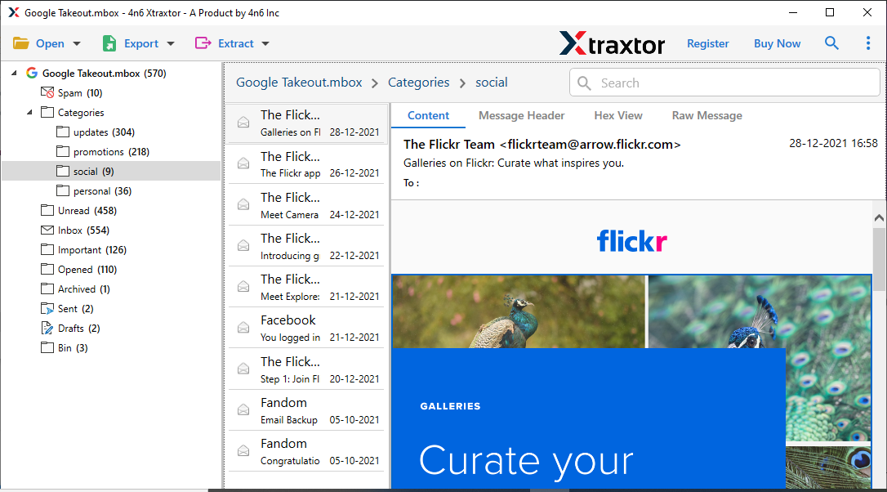Open search using the magnifier icon top right
Screen dimensions: 887x492
click(831, 42)
